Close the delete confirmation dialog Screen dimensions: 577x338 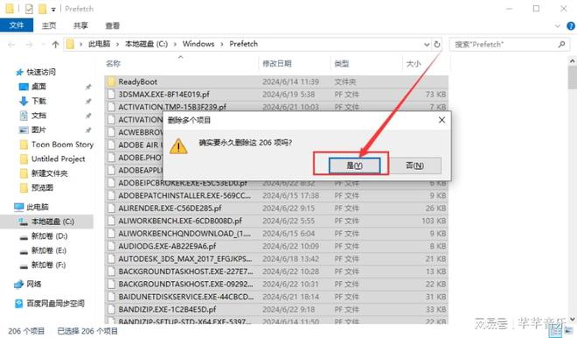click(x=442, y=120)
